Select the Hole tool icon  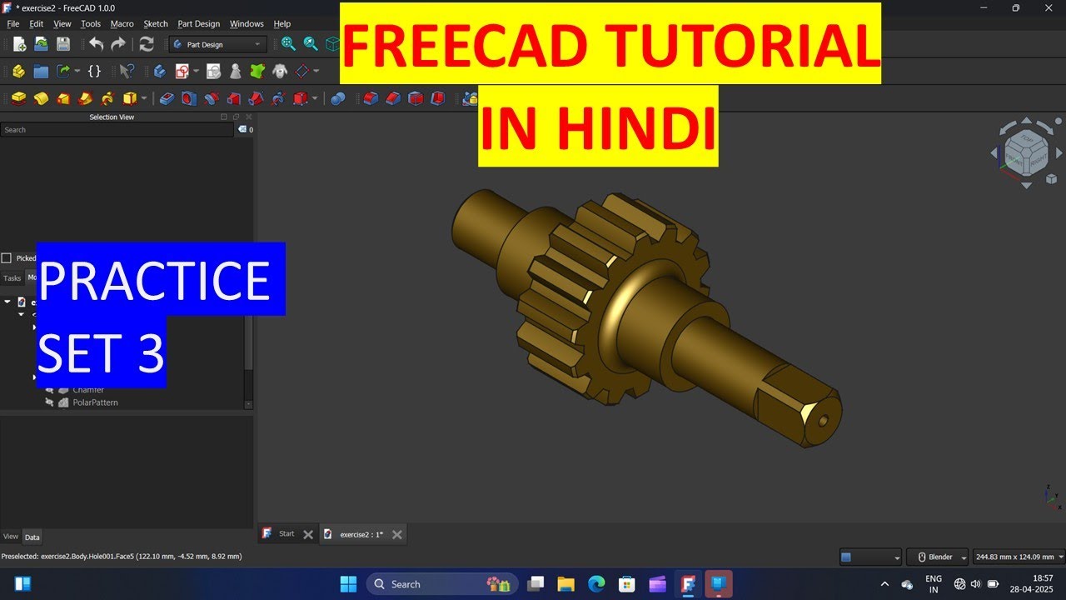(189, 98)
